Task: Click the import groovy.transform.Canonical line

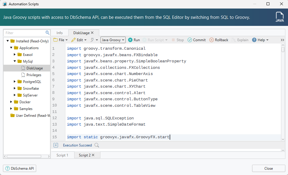Action: pos(106,49)
